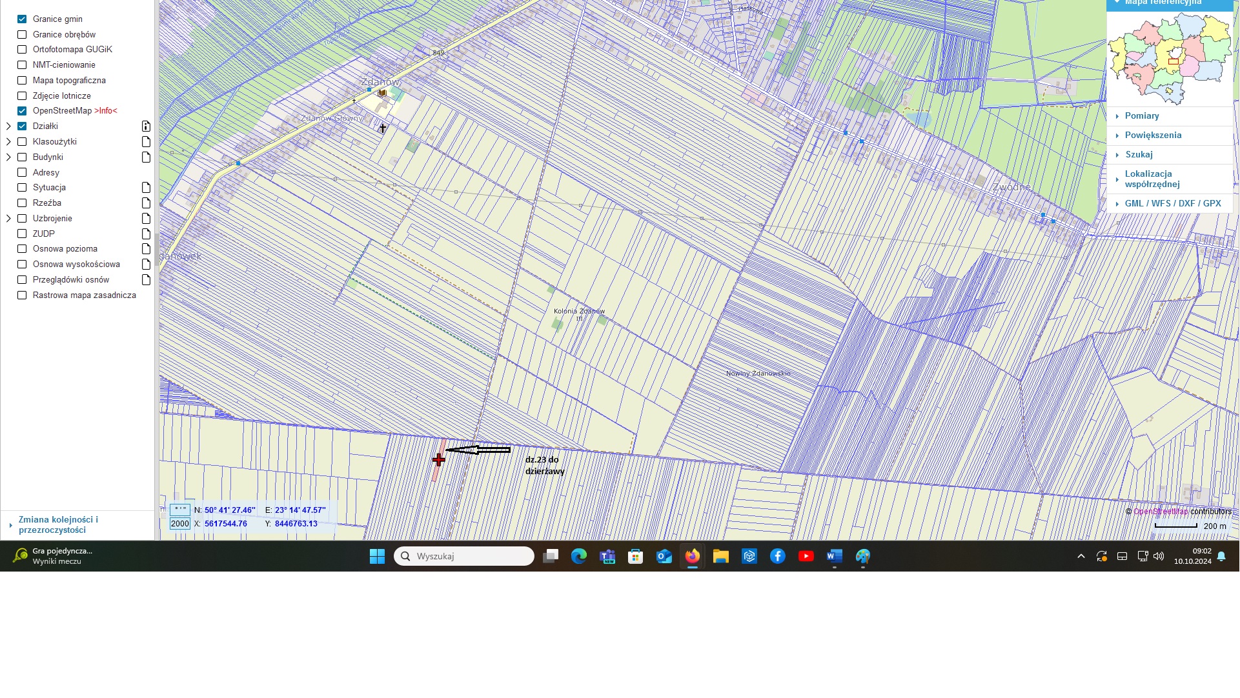Image resolution: width=1240 pixels, height=698 pixels.
Task: Enable Granice obrębów layer checkbox
Action: pyautogui.click(x=22, y=35)
